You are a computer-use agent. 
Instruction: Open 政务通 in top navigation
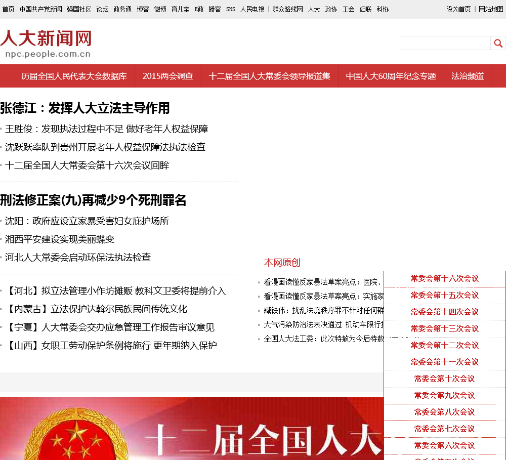point(122,9)
